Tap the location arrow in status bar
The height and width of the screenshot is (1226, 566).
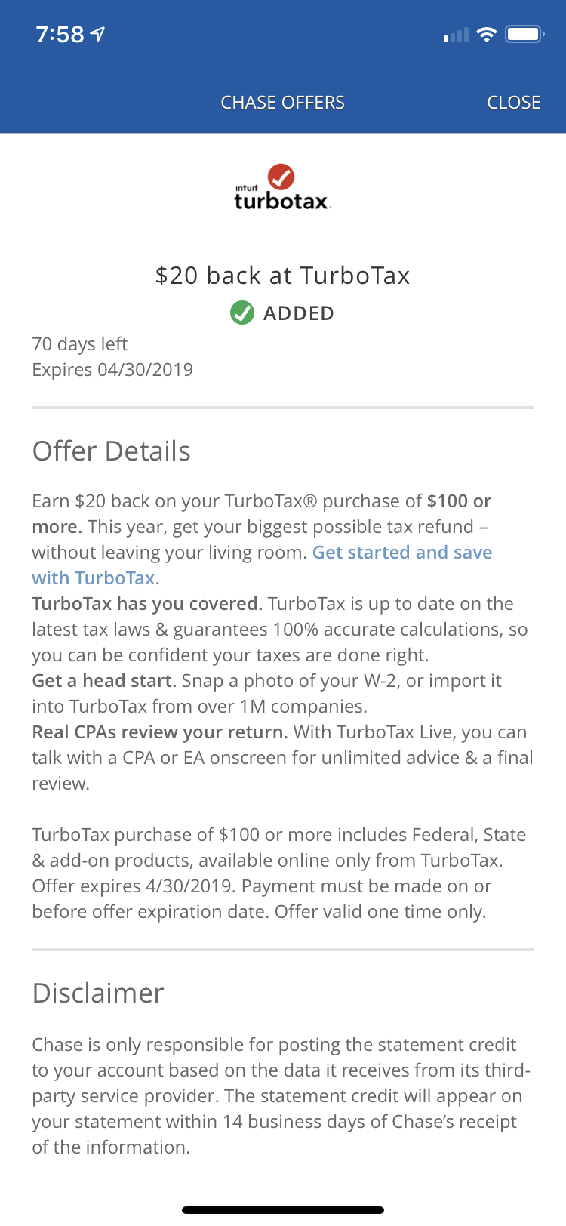click(98, 34)
